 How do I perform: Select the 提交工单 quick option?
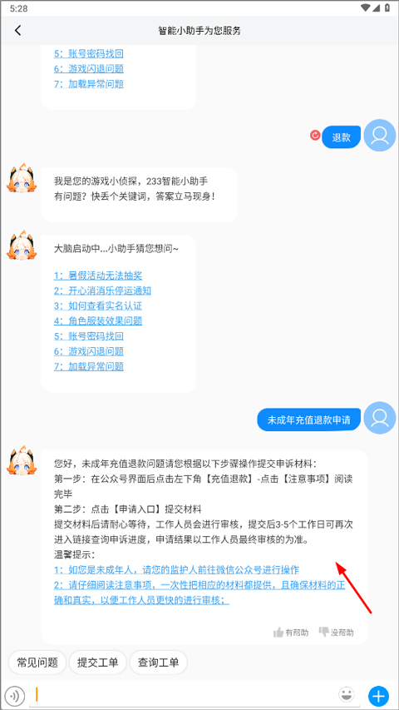click(x=98, y=663)
